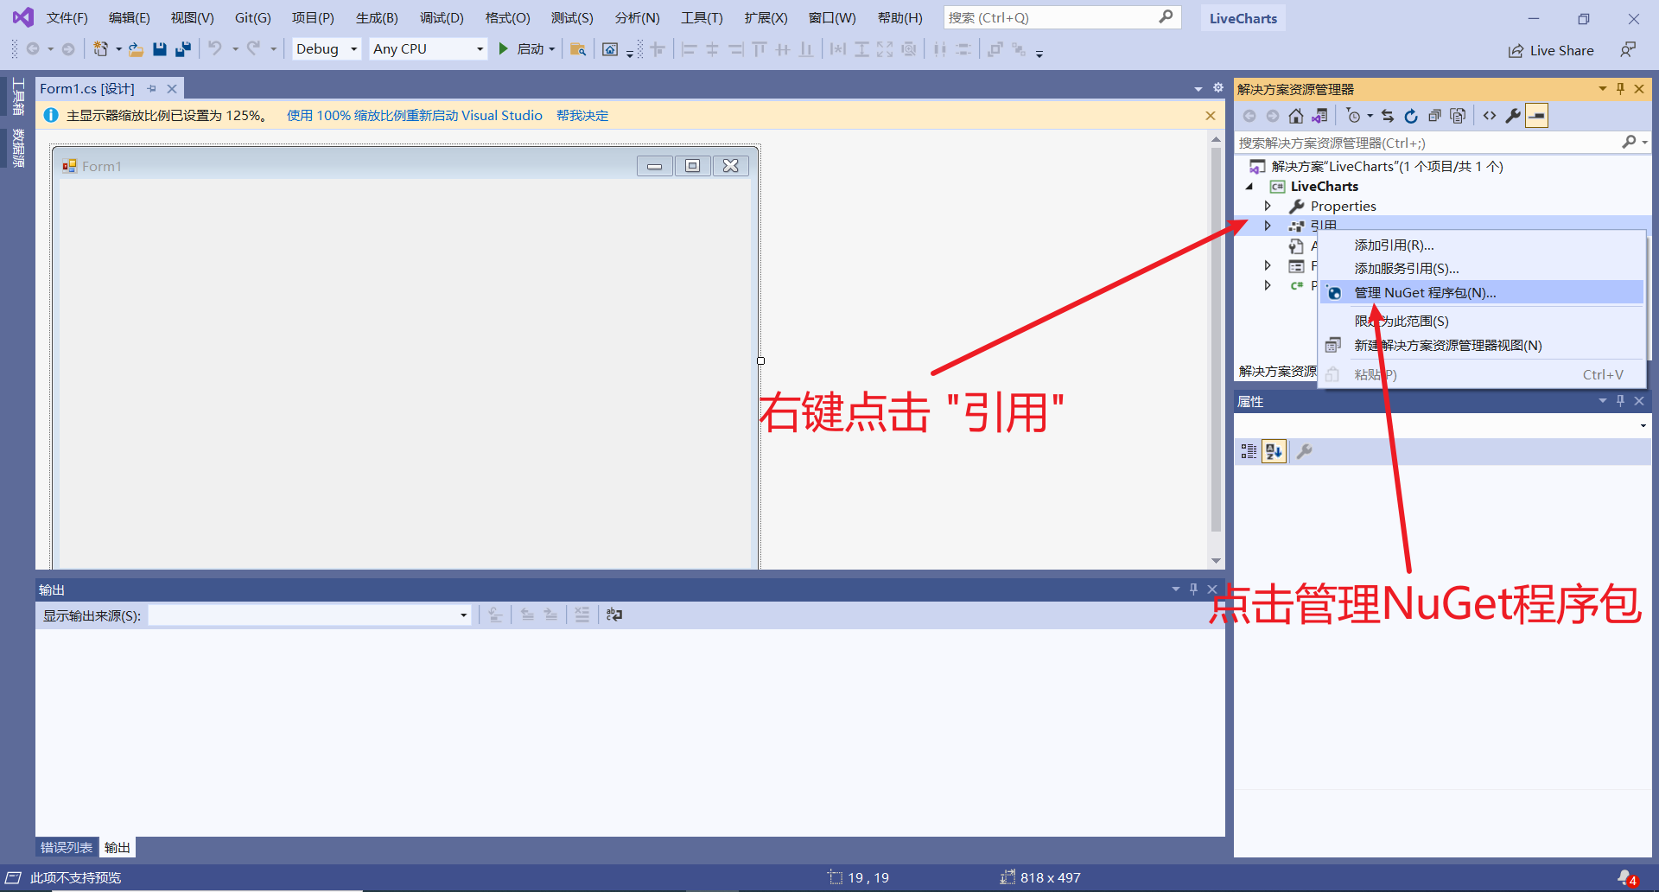Refresh the Solution Explorer
The image size is (1659, 892).
click(x=1411, y=116)
